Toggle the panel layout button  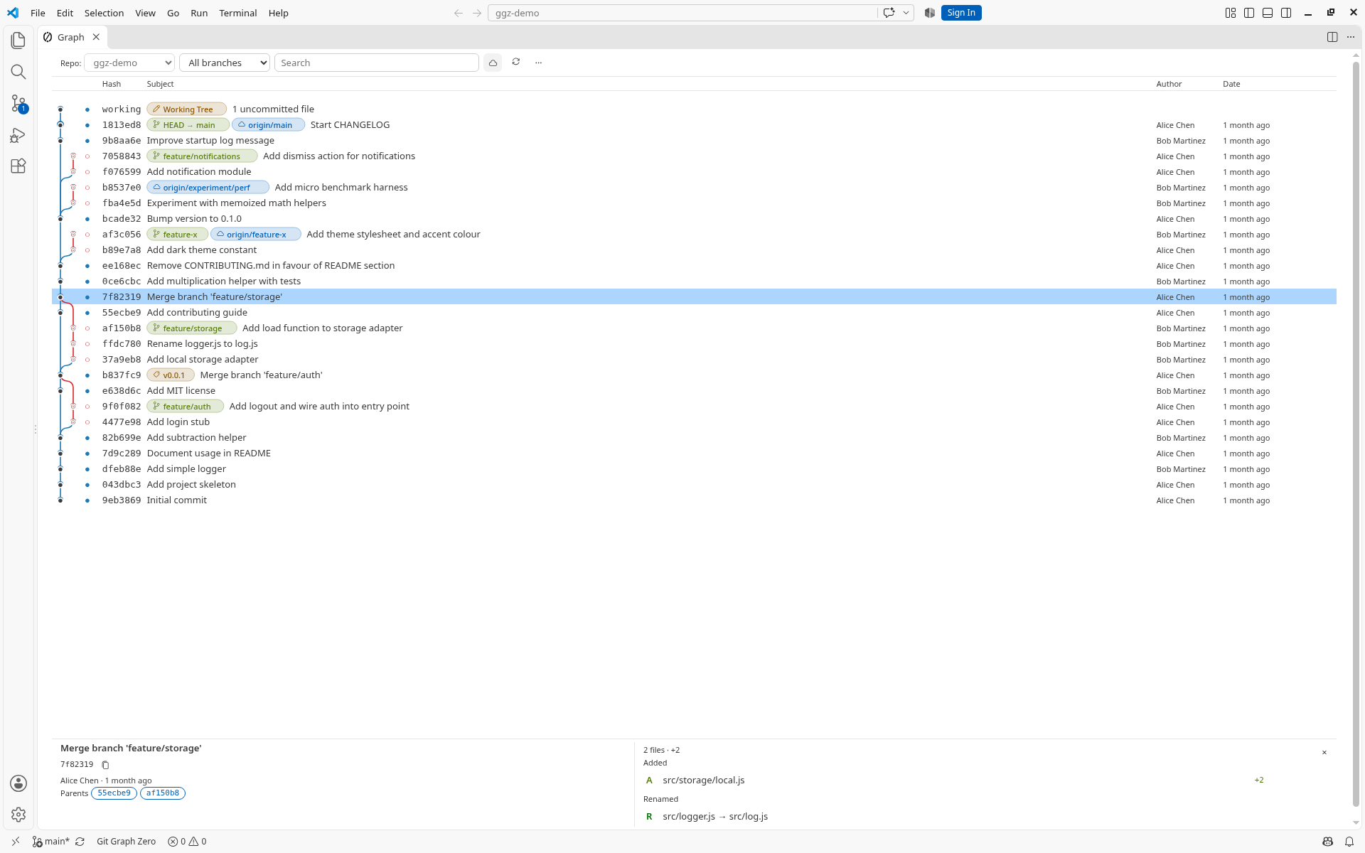(x=1268, y=13)
